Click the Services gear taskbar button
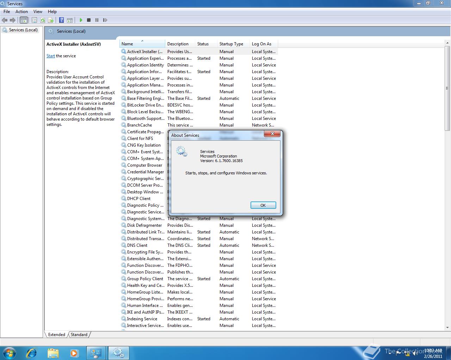The image size is (451, 360). tap(118, 353)
